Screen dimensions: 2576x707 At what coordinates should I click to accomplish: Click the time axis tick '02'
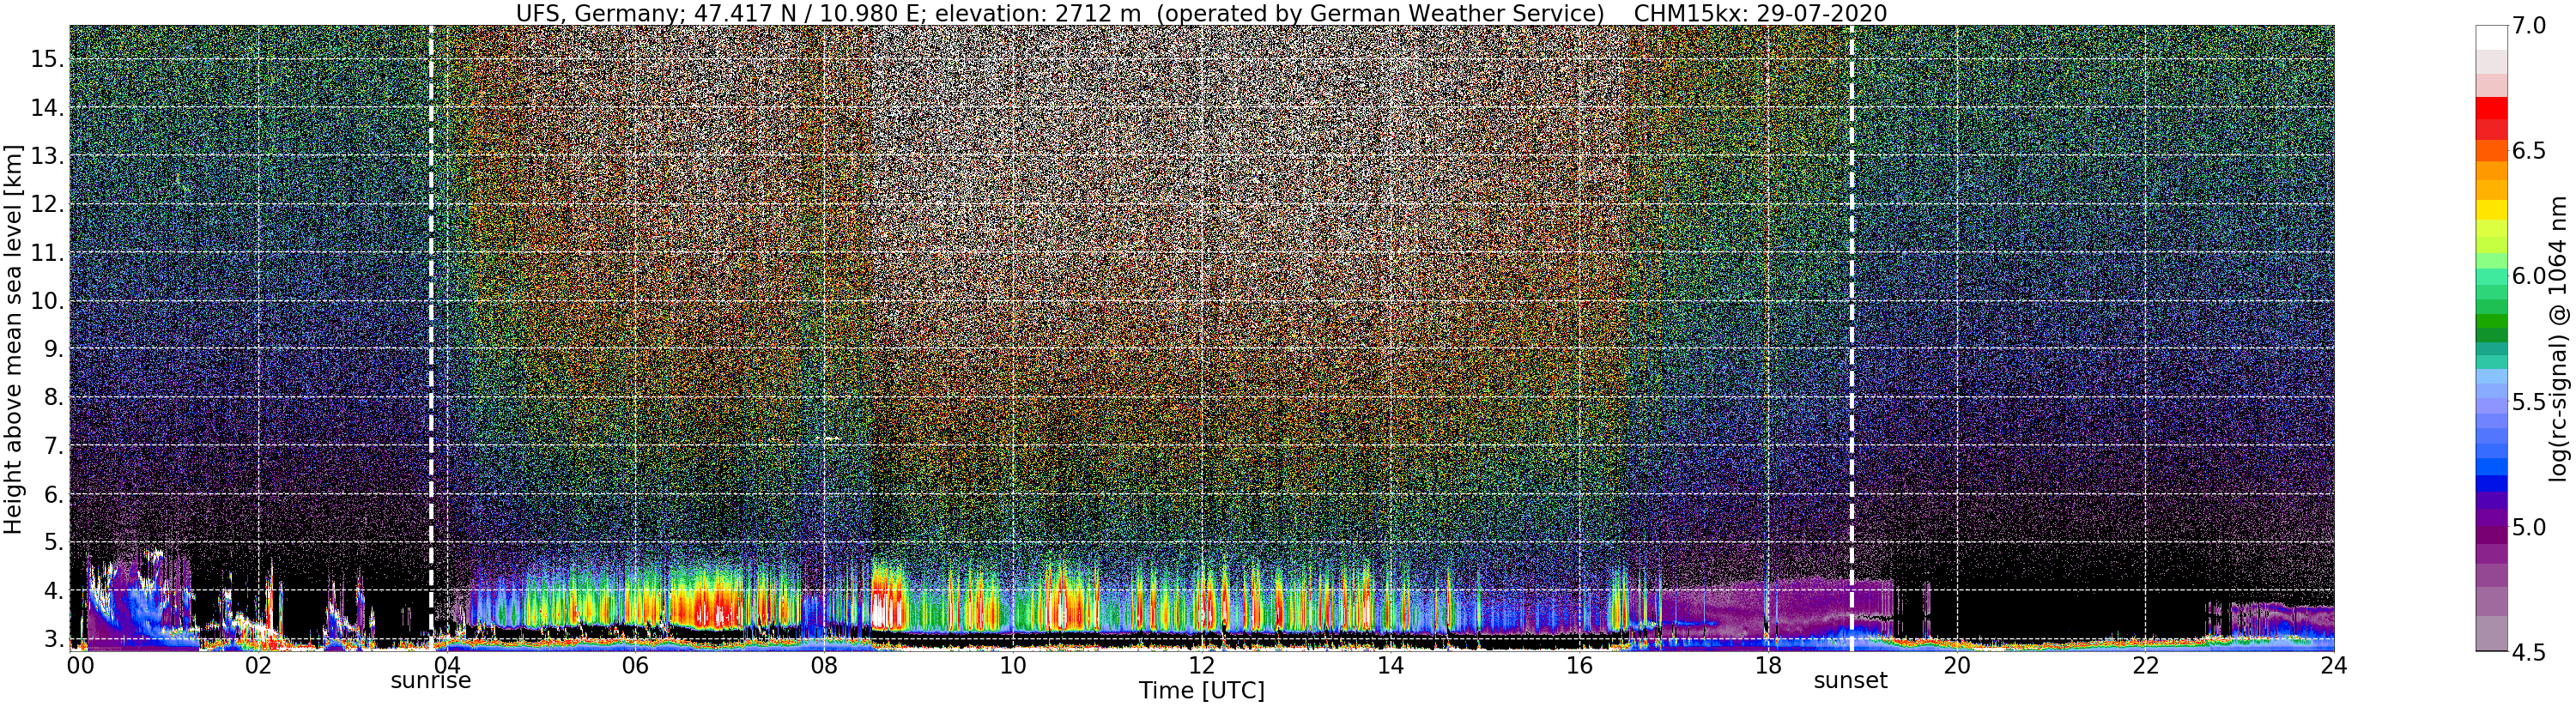pyautogui.click(x=258, y=665)
